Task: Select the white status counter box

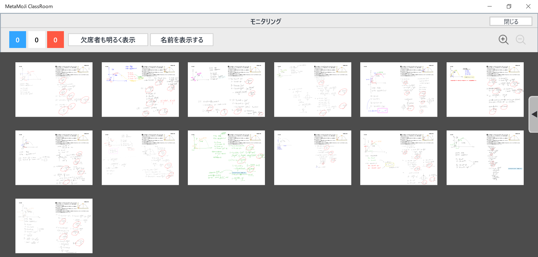Action: pos(36,40)
